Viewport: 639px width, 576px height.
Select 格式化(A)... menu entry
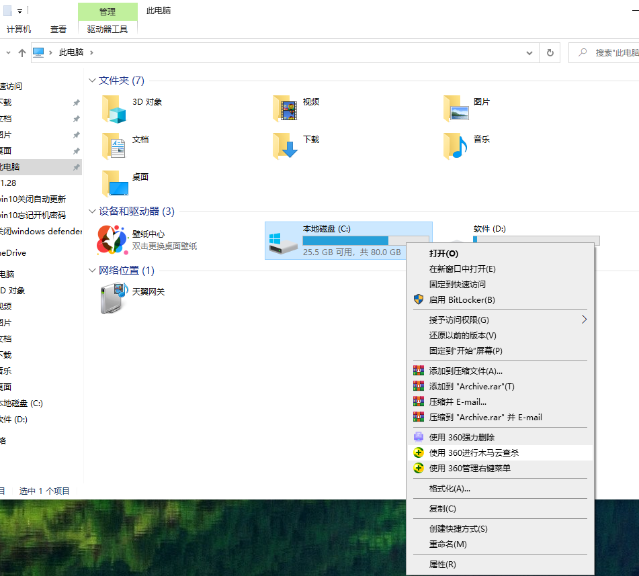450,488
